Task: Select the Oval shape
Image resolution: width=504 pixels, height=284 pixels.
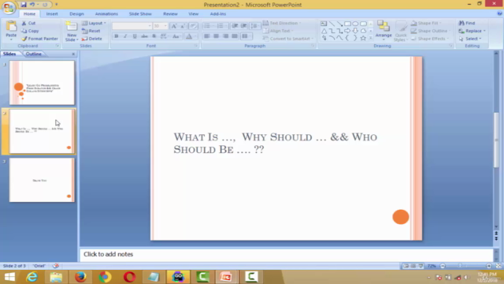Action: pyautogui.click(x=355, y=24)
